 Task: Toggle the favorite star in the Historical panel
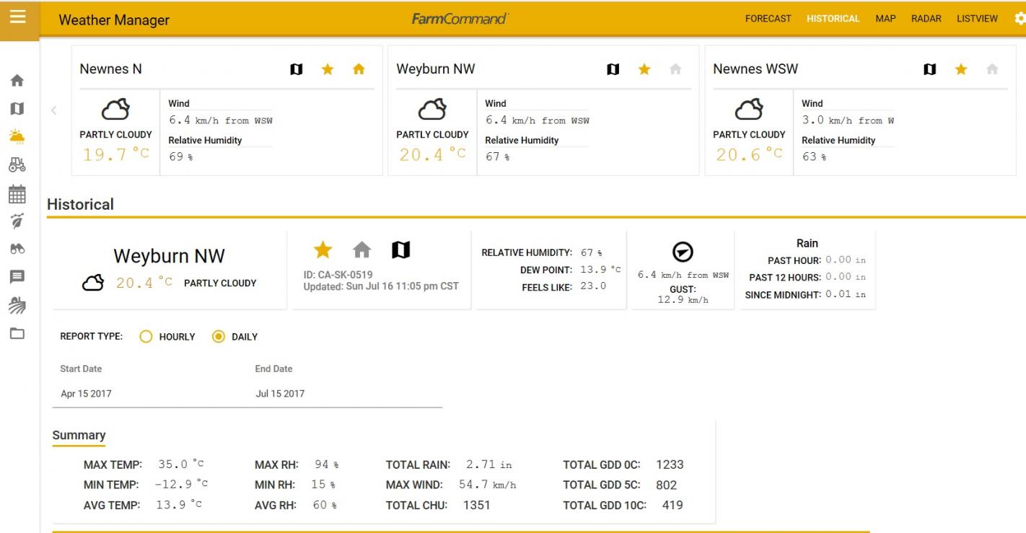pyautogui.click(x=323, y=250)
